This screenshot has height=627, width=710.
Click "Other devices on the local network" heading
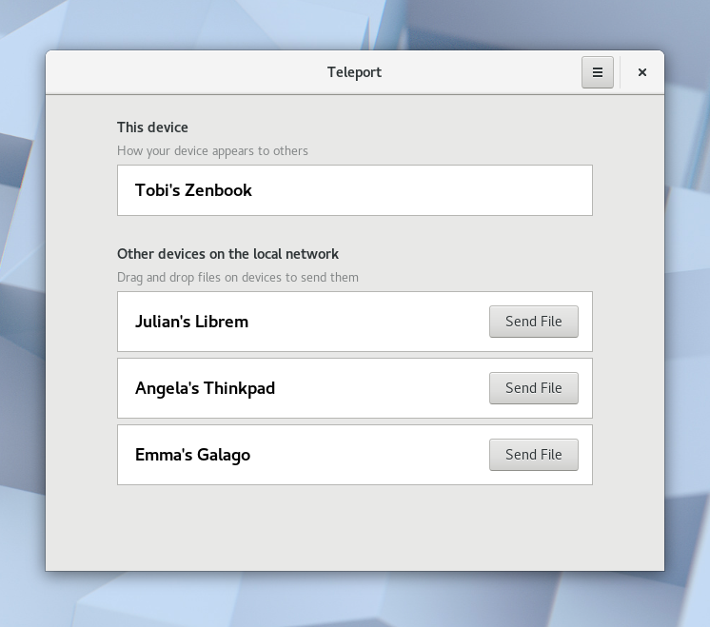pos(227,254)
